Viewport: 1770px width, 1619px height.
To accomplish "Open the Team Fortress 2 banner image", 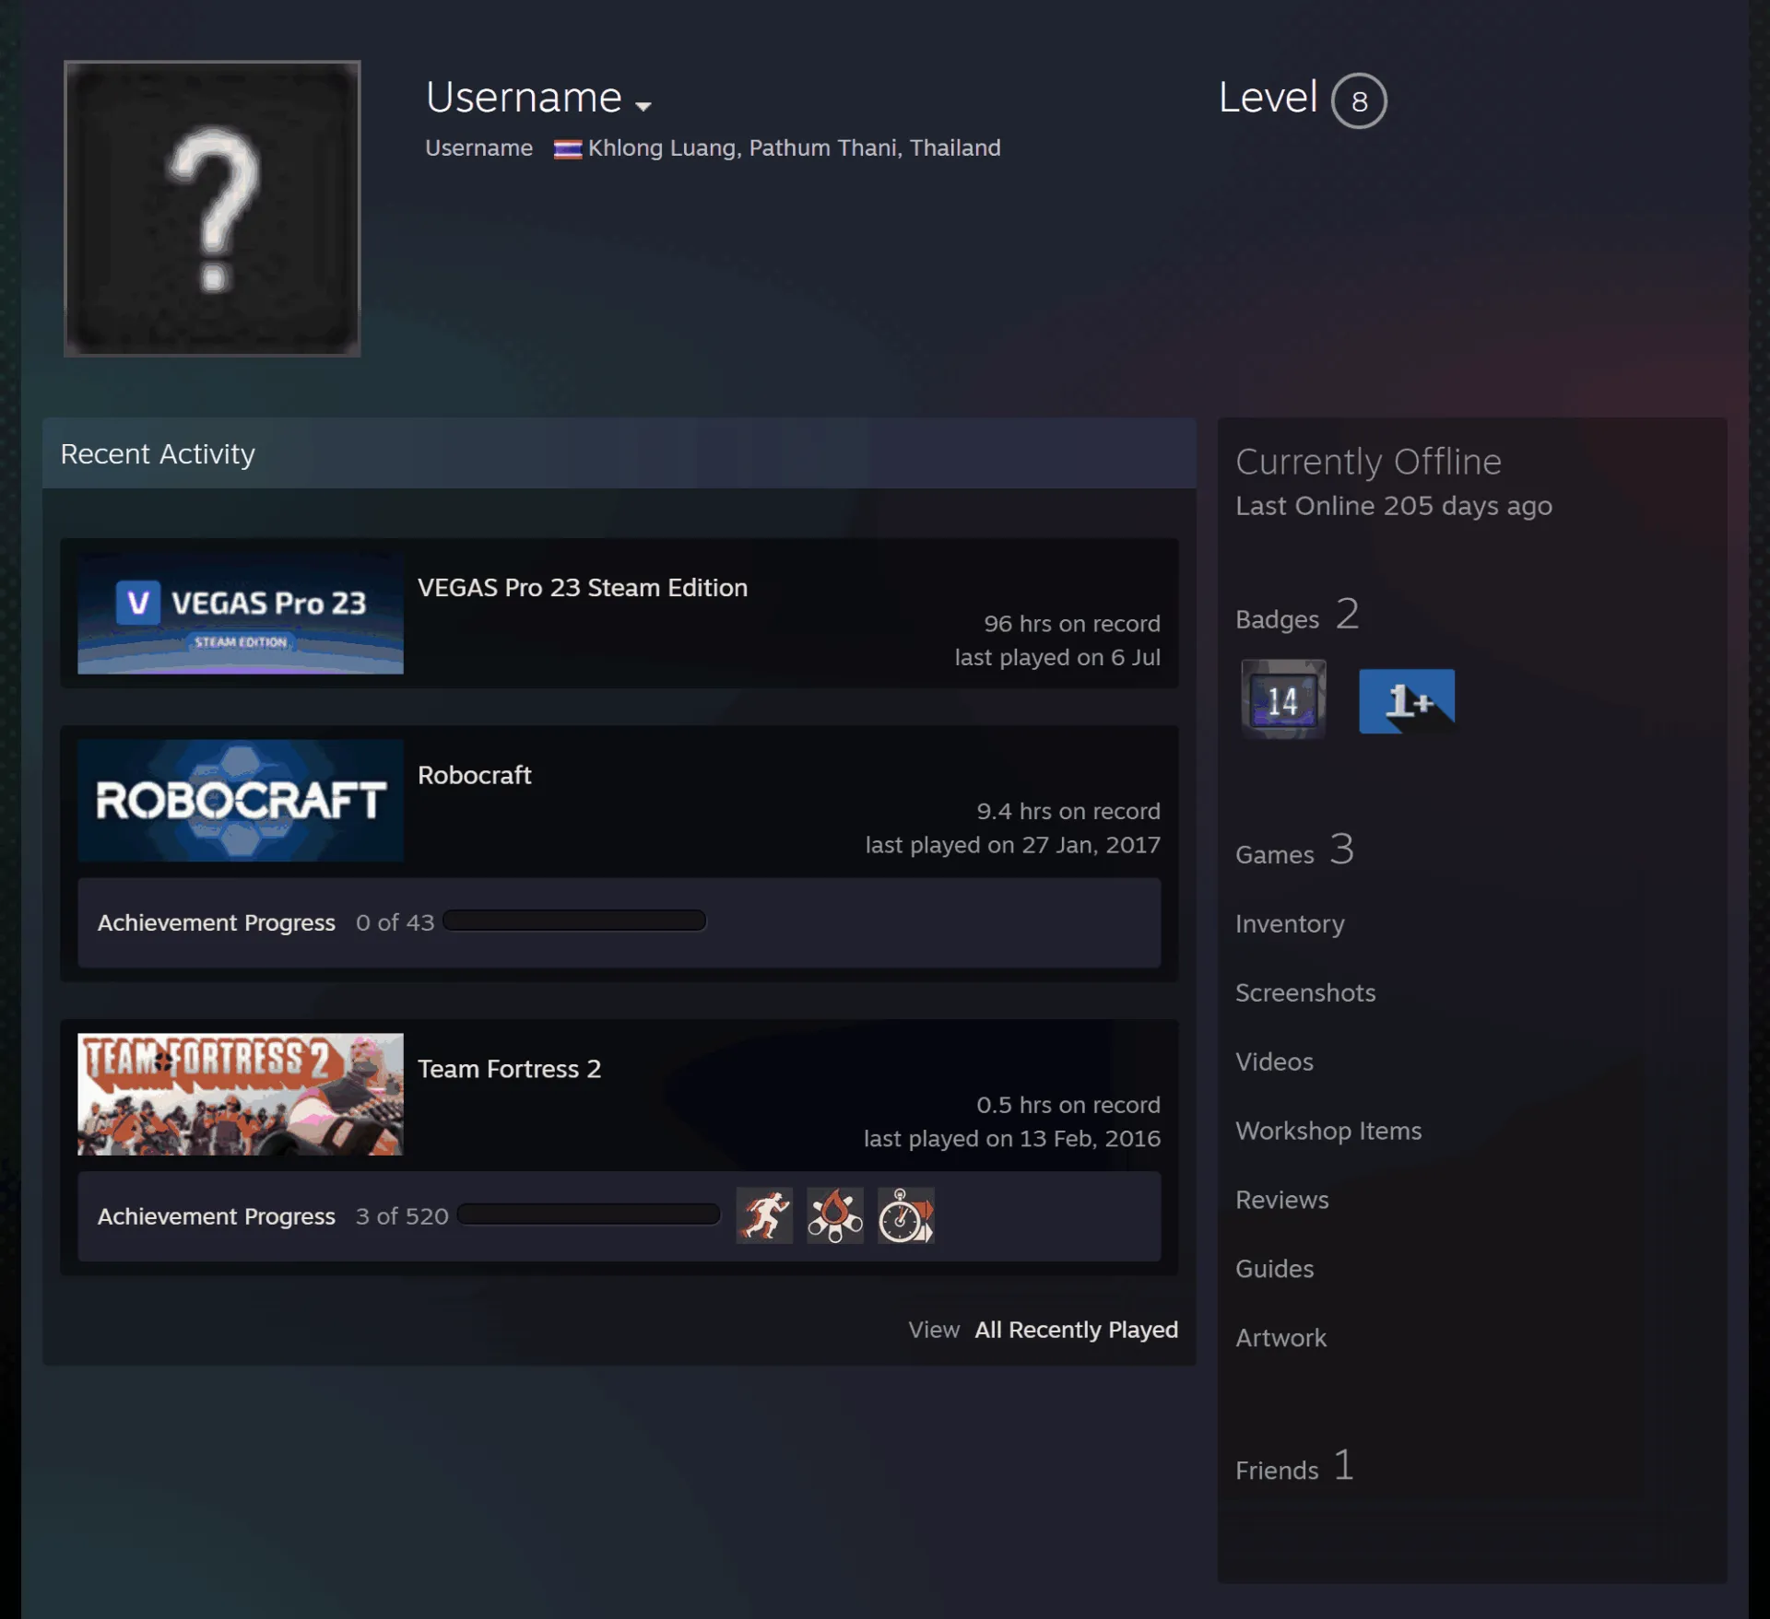I will click(x=241, y=1095).
